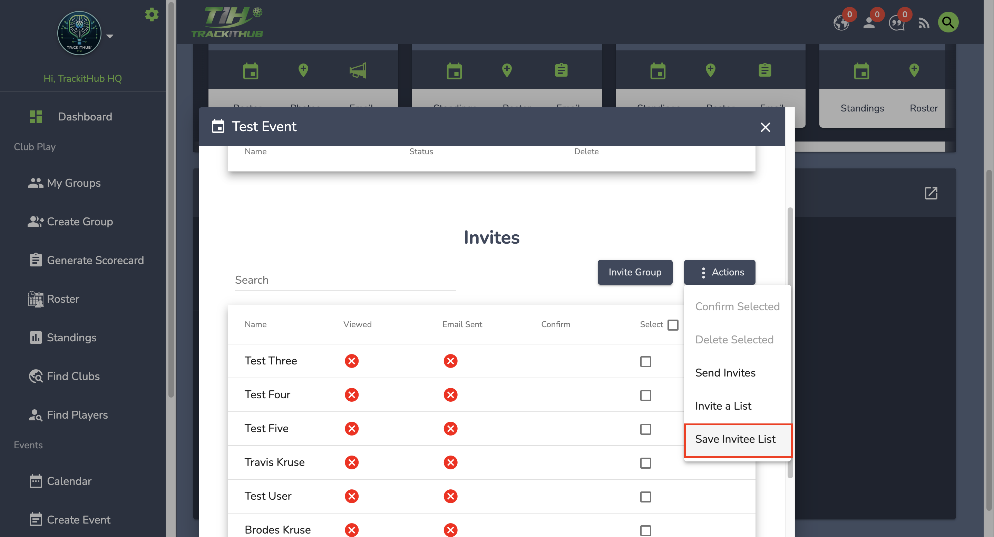Click the green search button in the header
This screenshot has width=994, height=537.
pos(948,22)
